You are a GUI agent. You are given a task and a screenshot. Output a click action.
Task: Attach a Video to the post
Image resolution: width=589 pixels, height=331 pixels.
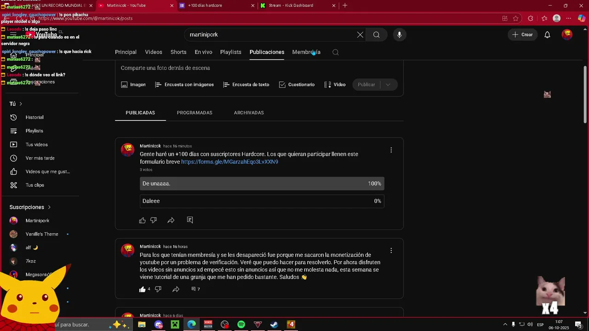click(335, 85)
